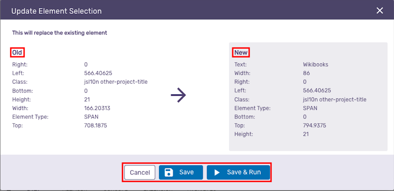The height and width of the screenshot is (191, 394).
Task: Click the dialog title Update Element Selection
Action: tap(56, 11)
